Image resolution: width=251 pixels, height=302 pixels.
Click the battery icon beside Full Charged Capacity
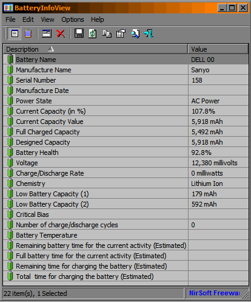pyautogui.click(x=10, y=132)
